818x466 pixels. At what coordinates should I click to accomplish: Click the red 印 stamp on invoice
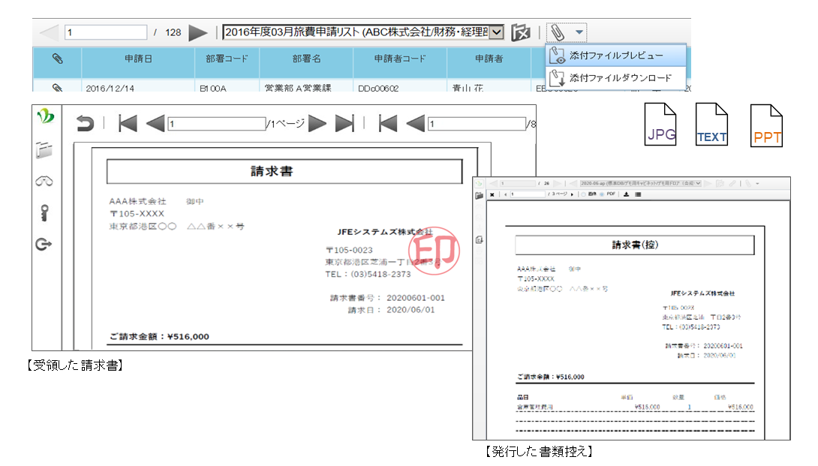[x=434, y=251]
